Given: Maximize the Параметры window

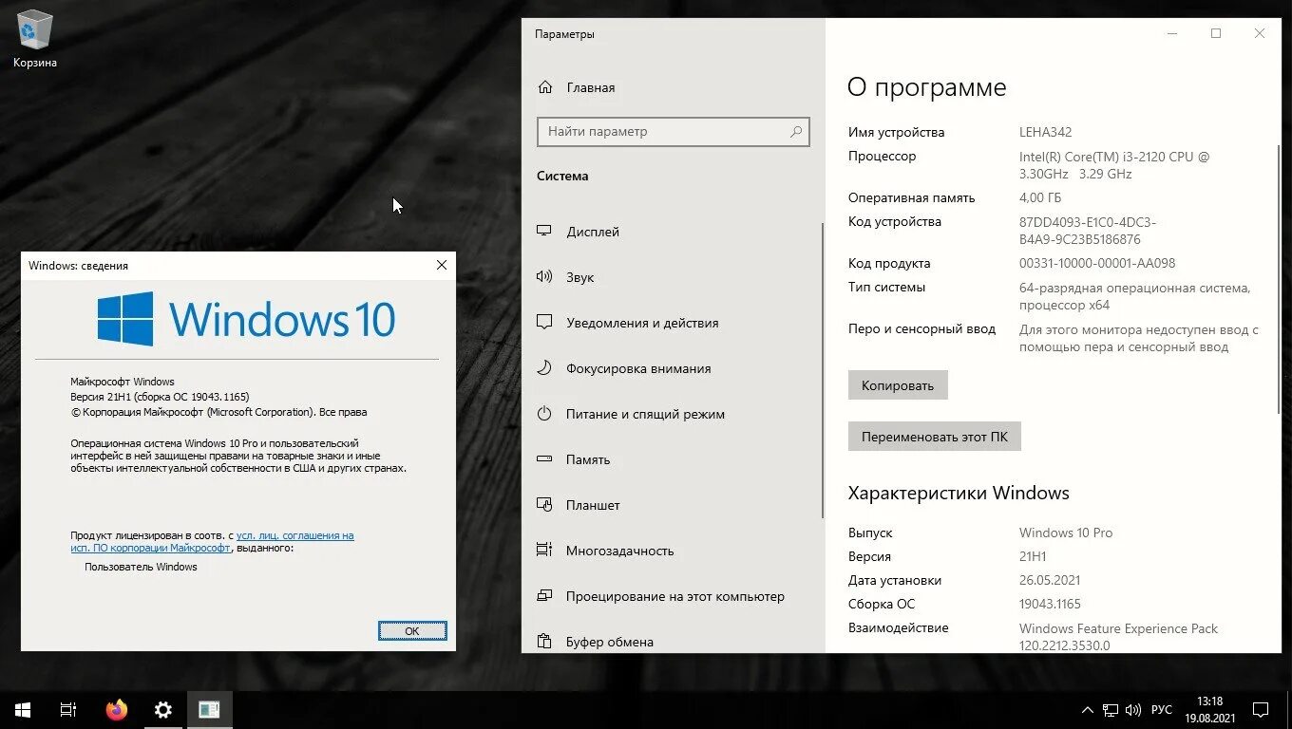Looking at the screenshot, I should pos(1216,33).
